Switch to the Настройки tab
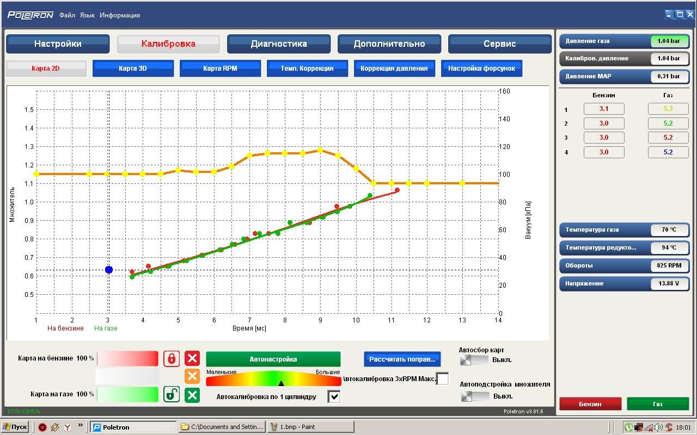 pos(58,44)
